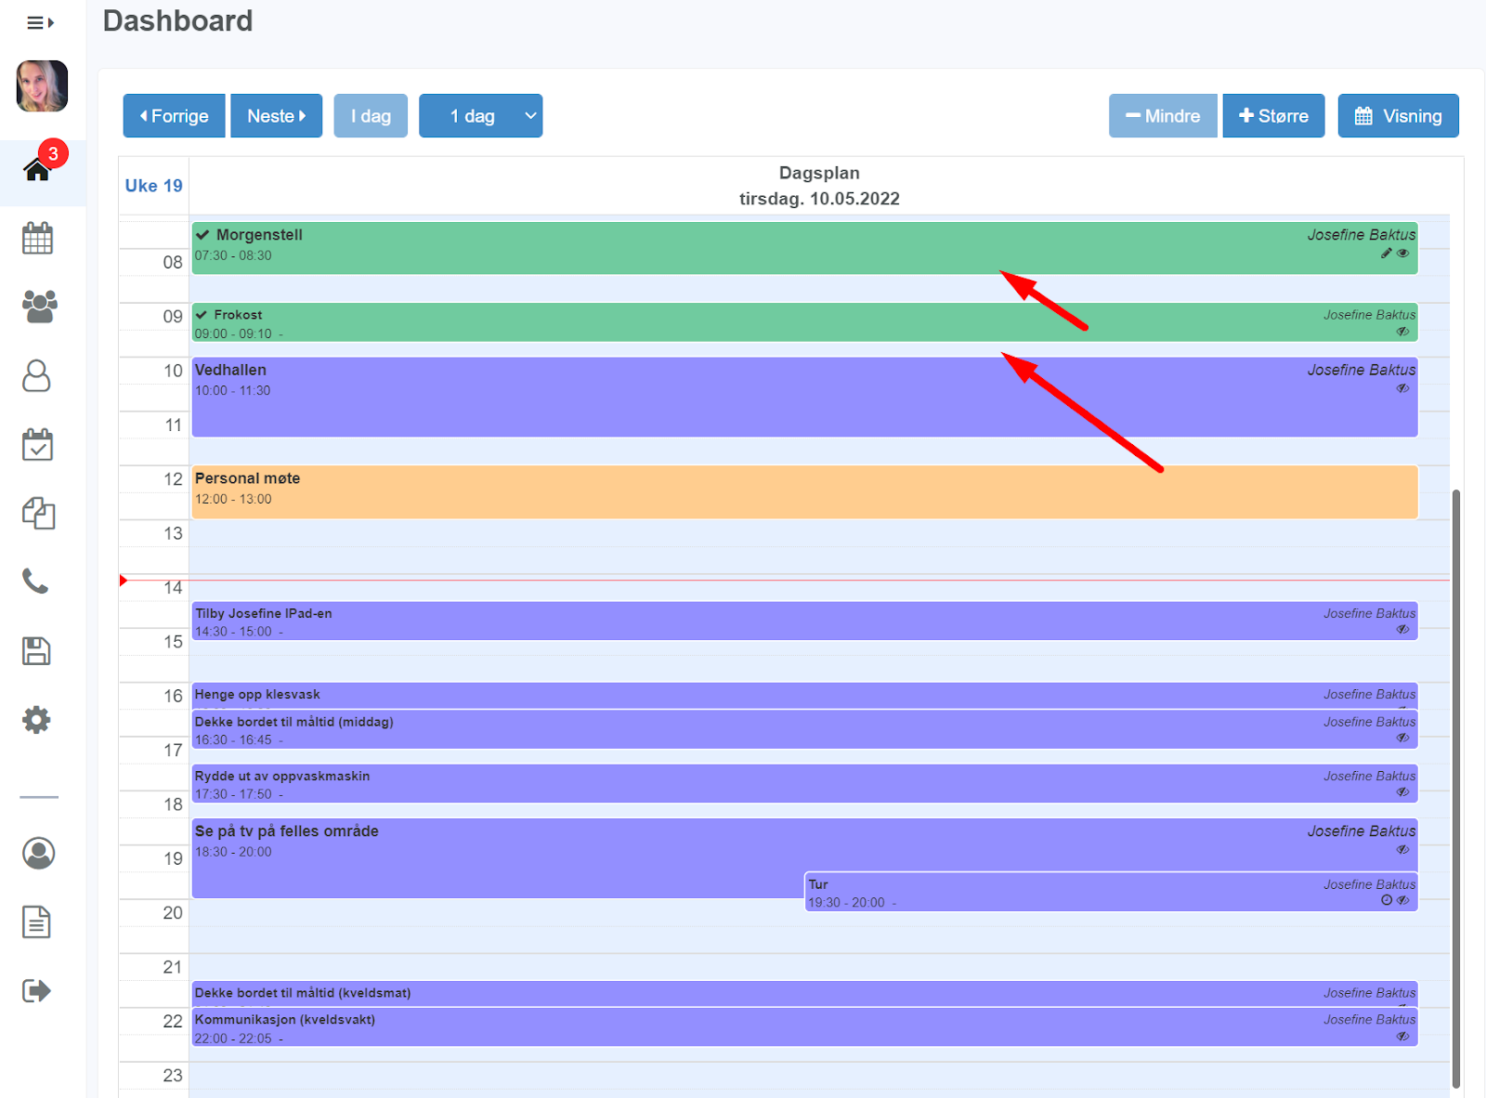Toggle visibility eye on Tilby Josefine IPad-en
This screenshot has height=1098, width=1486.
pyautogui.click(x=1403, y=630)
